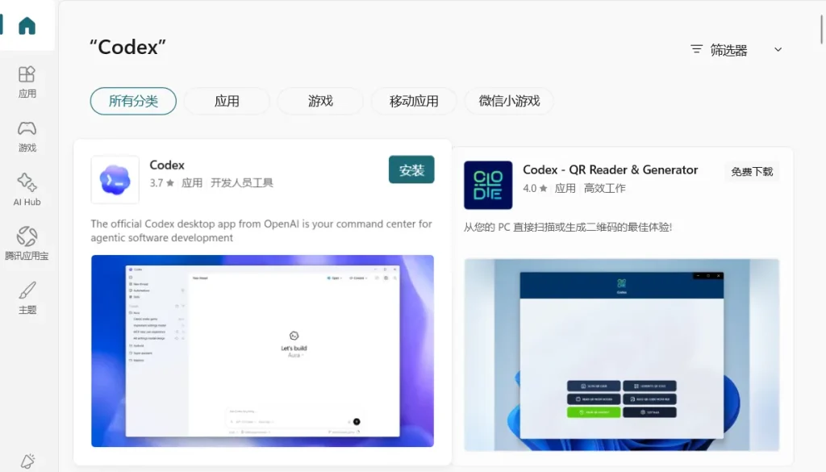This screenshot has height=472, width=826.
Task: Click the QR Reader app screenshot preview
Action: pos(622,354)
